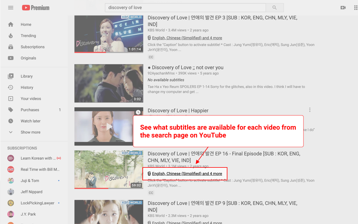Click Learn Korean channel avatar
The image size is (358, 224).
[11, 158]
